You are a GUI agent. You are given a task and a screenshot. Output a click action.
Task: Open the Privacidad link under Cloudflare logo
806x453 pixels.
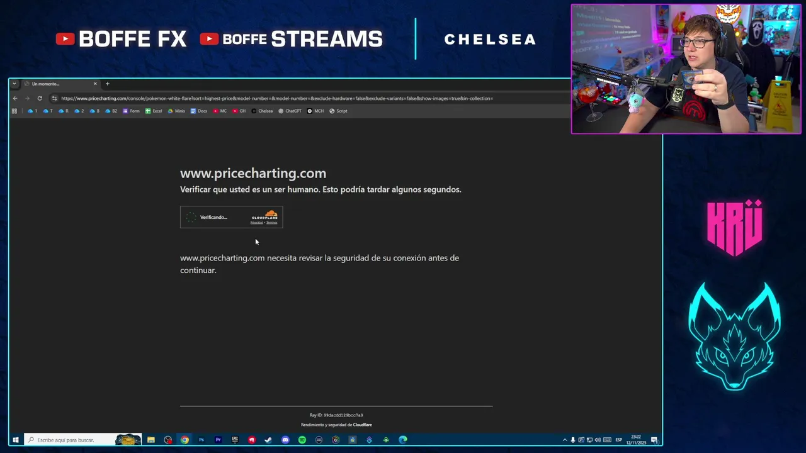coord(256,223)
